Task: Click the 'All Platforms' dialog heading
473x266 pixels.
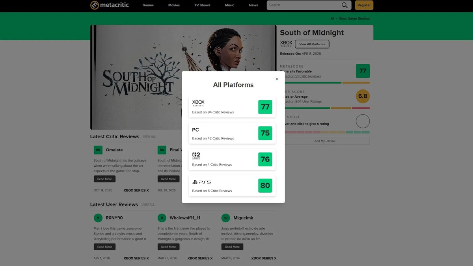Action: 233,85
